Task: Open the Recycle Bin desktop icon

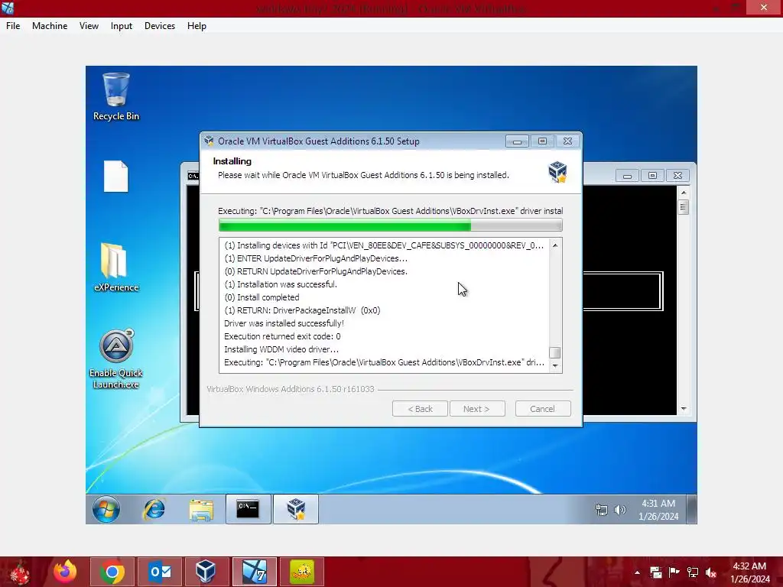Action: pyautogui.click(x=116, y=97)
